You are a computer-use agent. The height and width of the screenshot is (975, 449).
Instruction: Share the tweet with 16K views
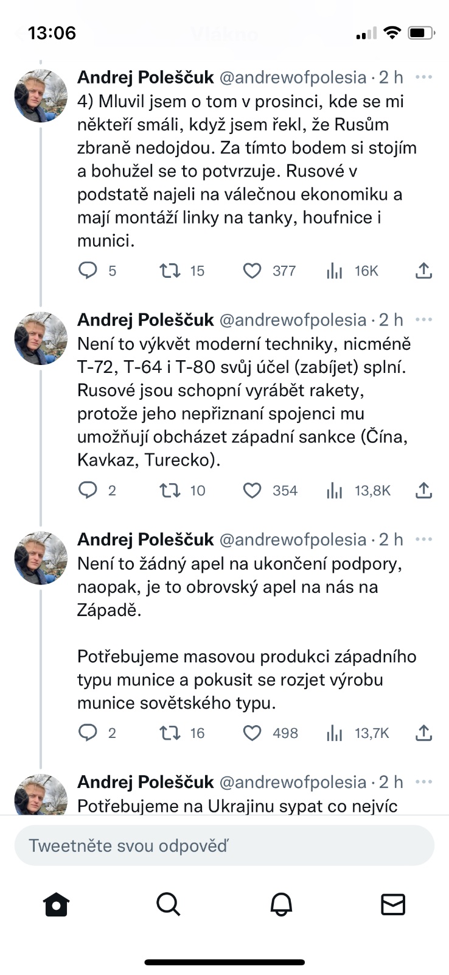pyautogui.click(x=423, y=271)
